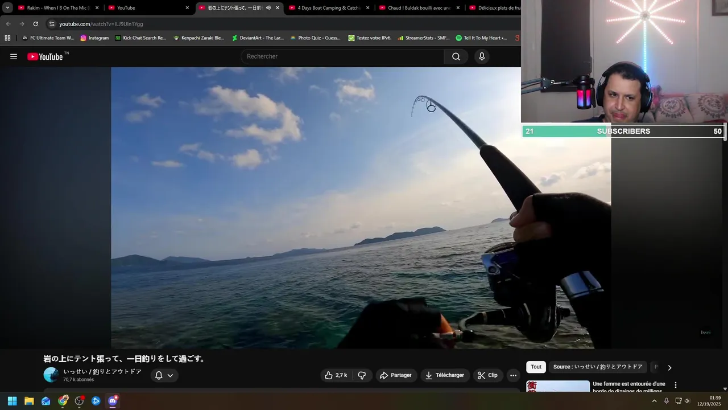
Task: Focus the Rechercher search field
Action: [x=342, y=56]
